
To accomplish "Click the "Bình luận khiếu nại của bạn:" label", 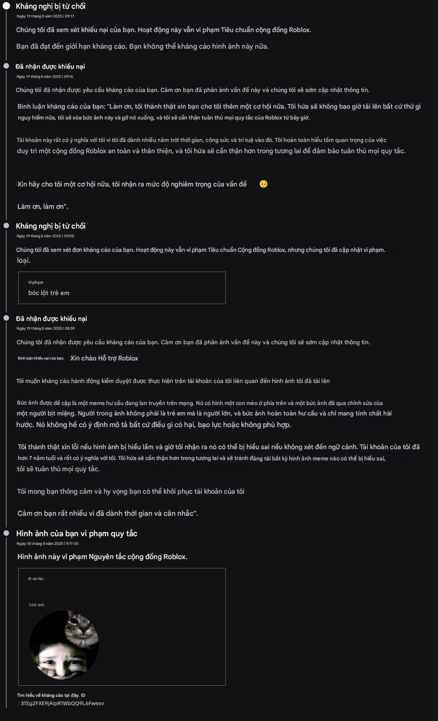I will 41,358.
